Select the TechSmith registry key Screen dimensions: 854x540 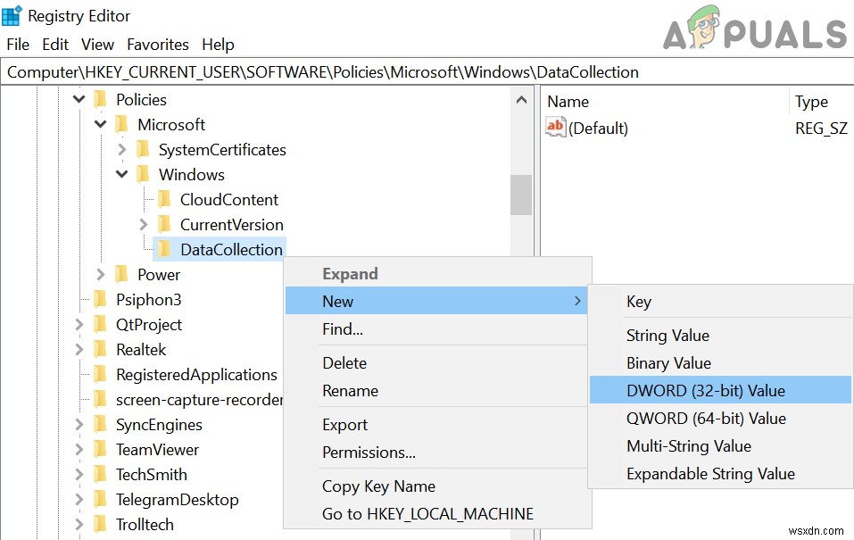click(x=152, y=474)
